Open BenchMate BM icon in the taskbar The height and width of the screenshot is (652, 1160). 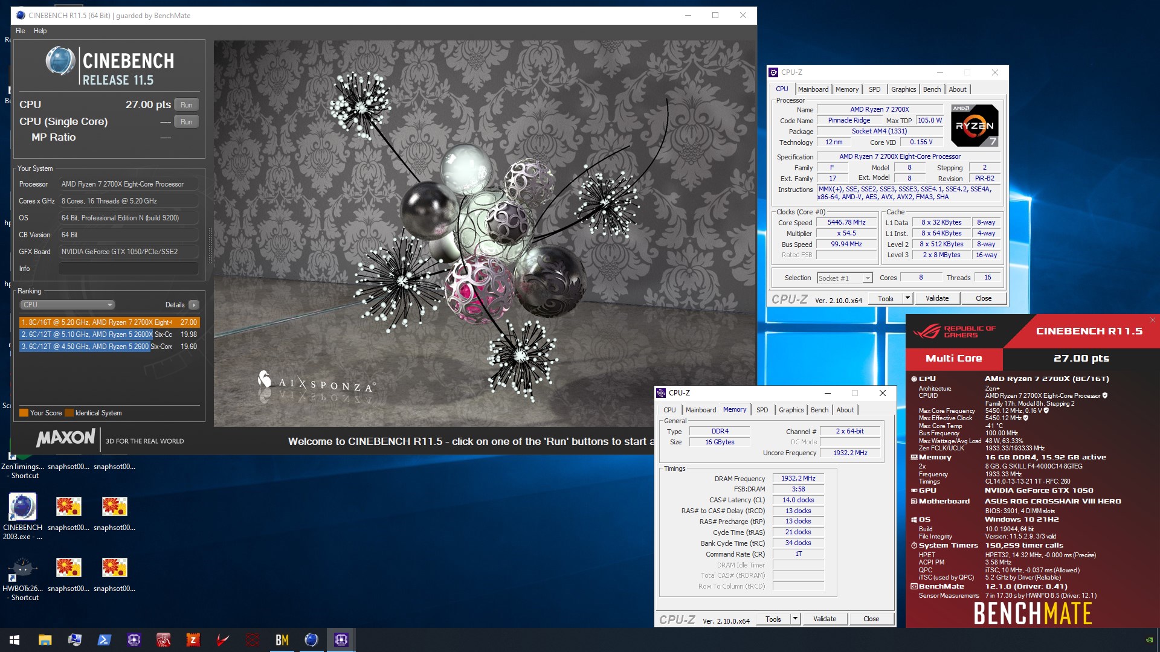point(282,640)
